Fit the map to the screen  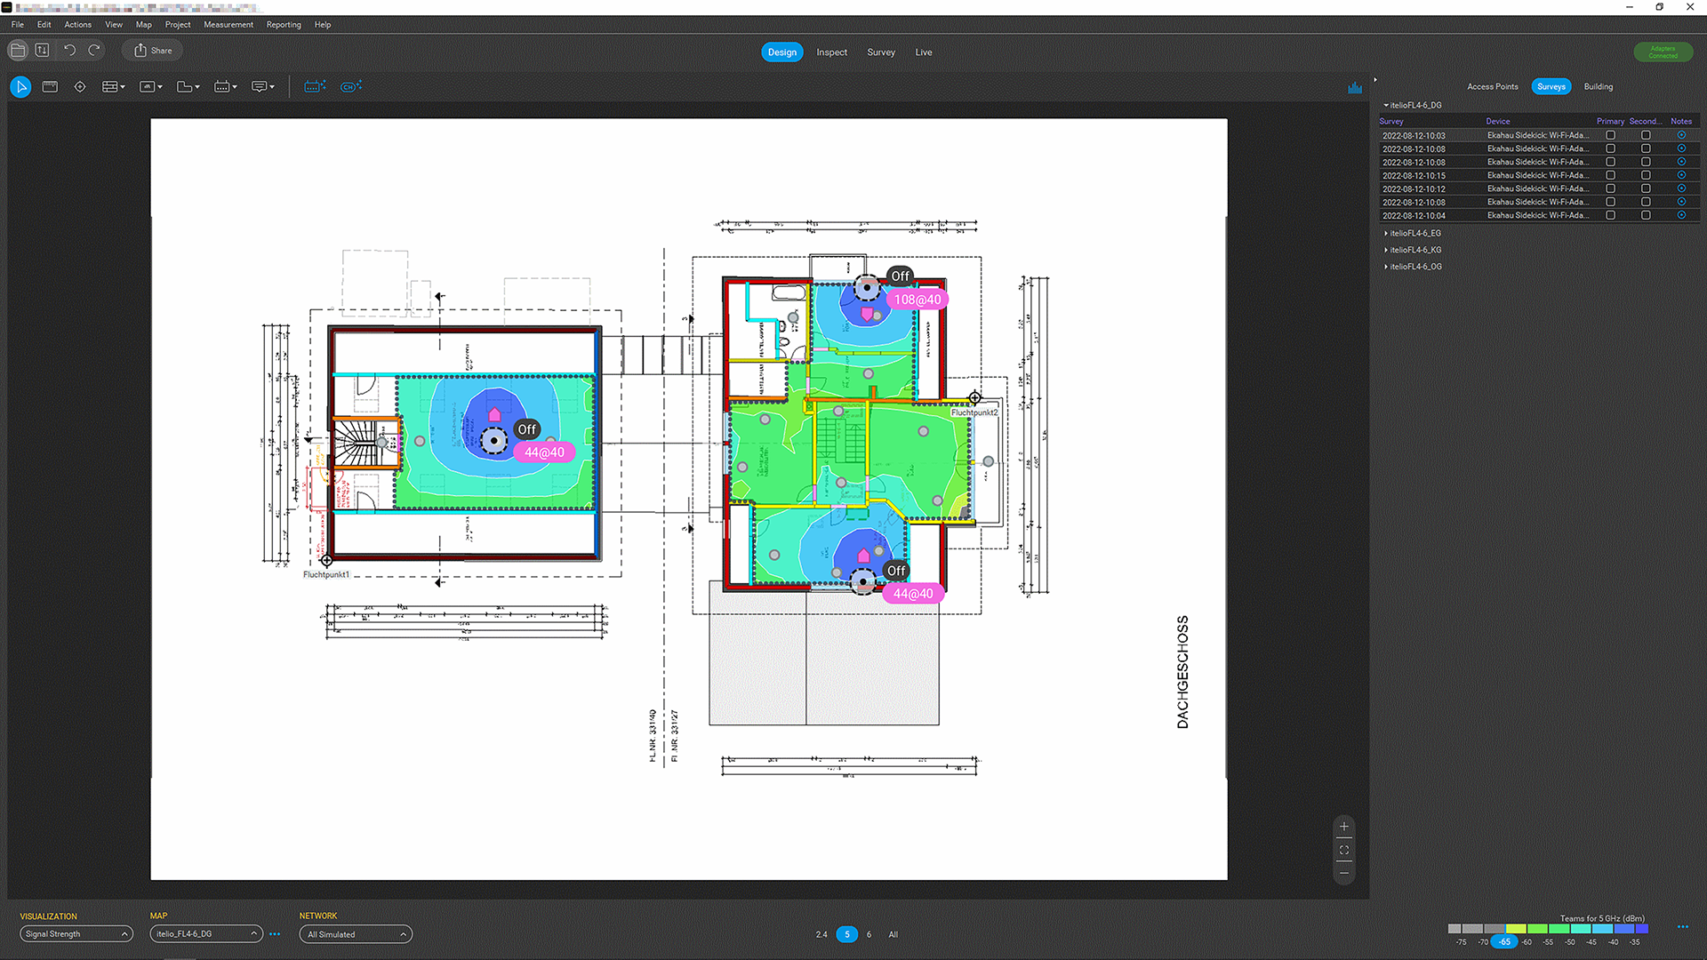pos(1344,850)
